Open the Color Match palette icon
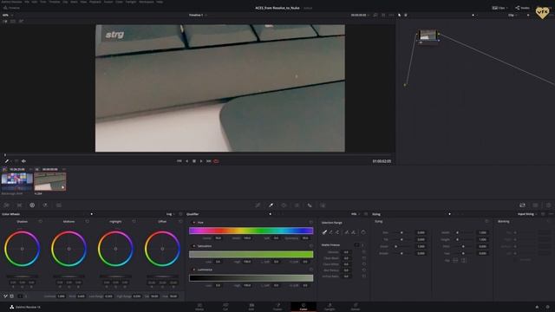This screenshot has height=312, width=555. [x=19, y=205]
